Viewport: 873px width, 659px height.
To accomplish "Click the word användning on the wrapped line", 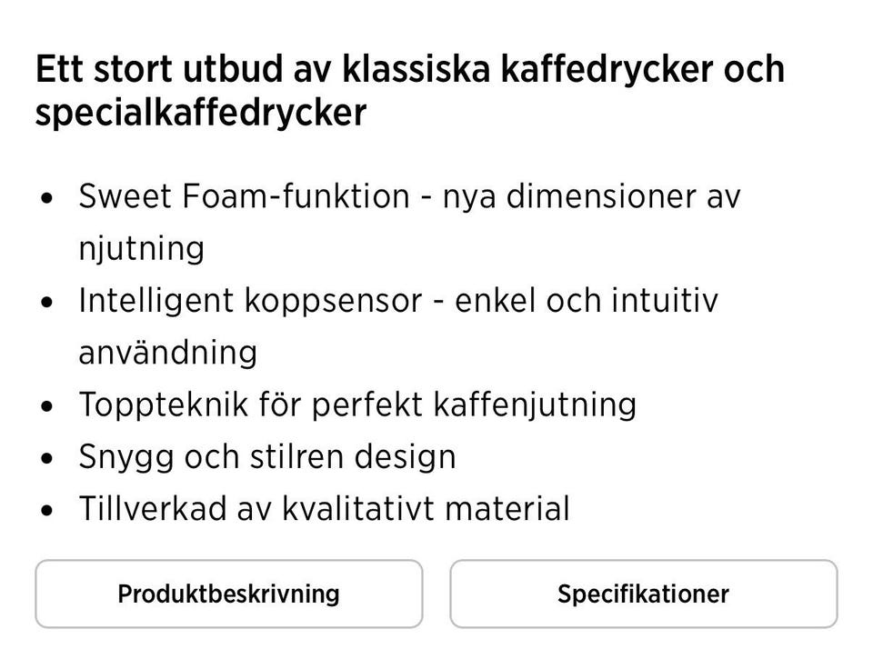I will (167, 352).
